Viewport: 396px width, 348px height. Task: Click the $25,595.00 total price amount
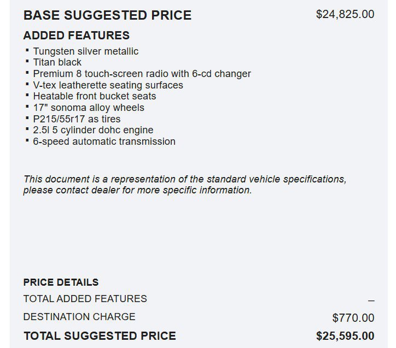(345, 336)
